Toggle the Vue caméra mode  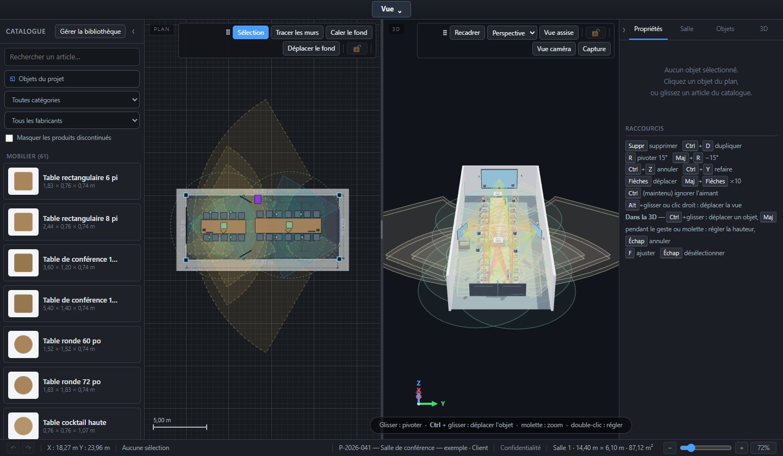tap(554, 48)
